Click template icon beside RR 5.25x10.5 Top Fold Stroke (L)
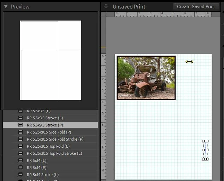224x181 pixels. tap(20, 153)
